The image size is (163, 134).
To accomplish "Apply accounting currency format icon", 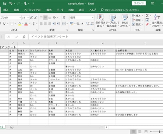I will [x=72, y=24].
